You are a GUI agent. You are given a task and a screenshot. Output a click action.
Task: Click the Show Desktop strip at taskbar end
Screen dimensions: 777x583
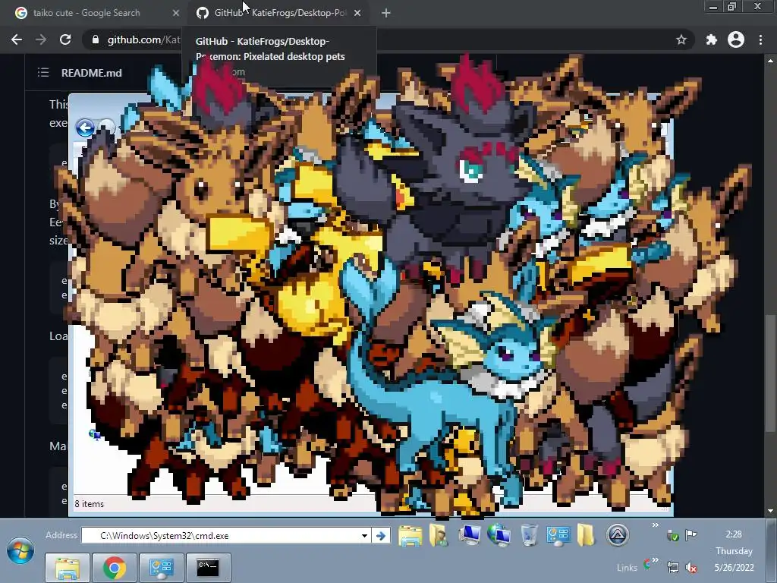pos(772,551)
